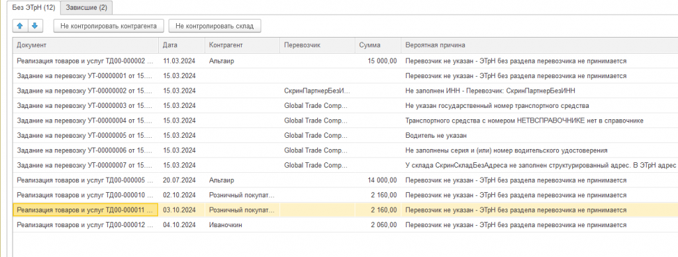
Task: Select row Реализация товаров и услуг ТД00-000005
Action: pyautogui.click(x=346, y=180)
